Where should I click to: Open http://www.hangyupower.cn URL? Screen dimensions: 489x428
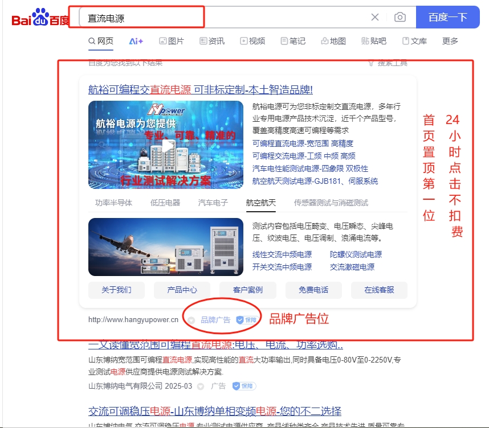tap(133, 320)
